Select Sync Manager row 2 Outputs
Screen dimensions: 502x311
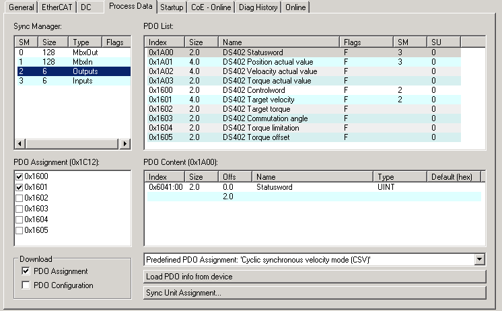point(74,71)
